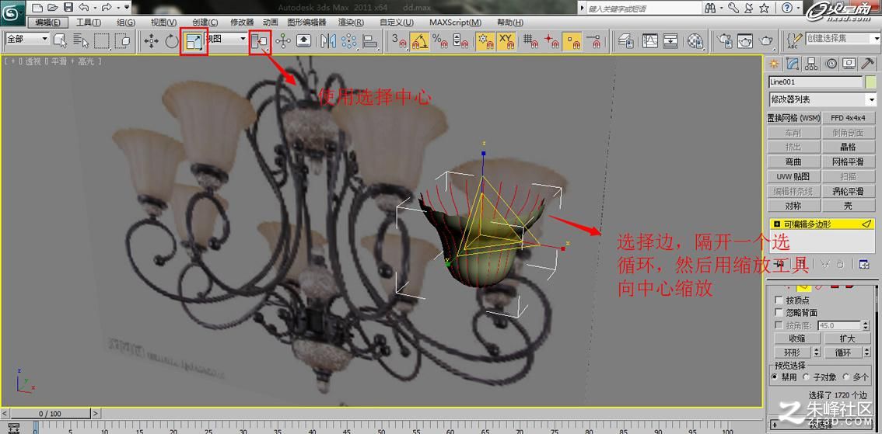
Task: Click the Mirror tool icon
Action: pyautogui.click(x=328, y=40)
